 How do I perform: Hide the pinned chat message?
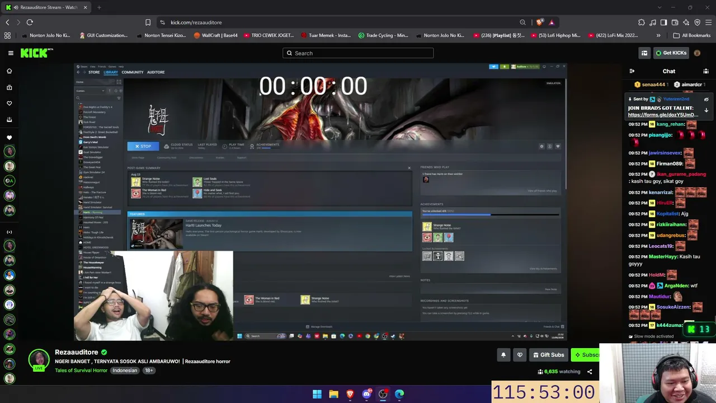pyautogui.click(x=706, y=99)
